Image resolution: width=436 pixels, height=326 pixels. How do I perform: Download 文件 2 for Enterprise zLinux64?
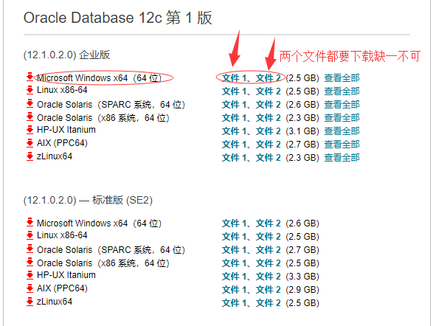(268, 158)
